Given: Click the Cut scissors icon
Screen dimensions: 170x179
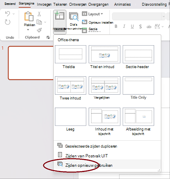Looking at the screenshot, I should pyautogui.click(x=39, y=14).
